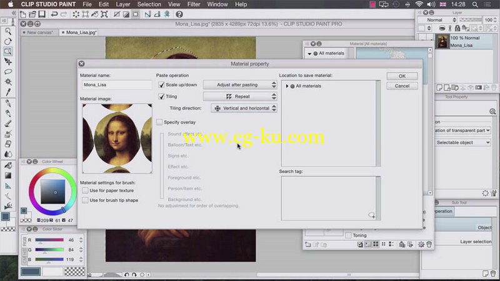Select the Move layer tool
Image resolution: width=500 pixels, height=281 pixels.
pyautogui.click(x=8, y=61)
